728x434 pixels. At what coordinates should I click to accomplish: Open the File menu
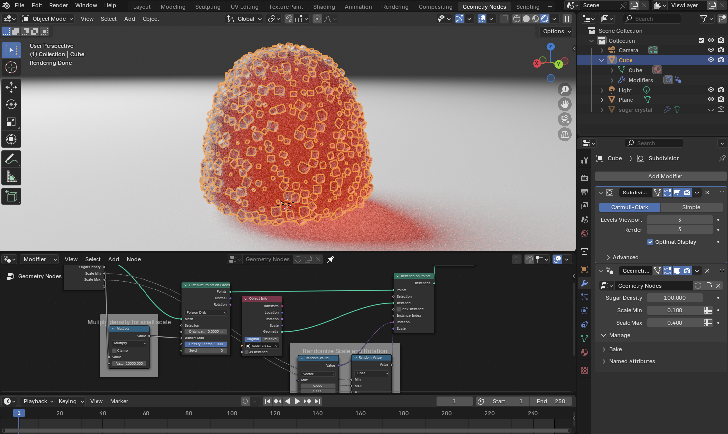point(20,5)
